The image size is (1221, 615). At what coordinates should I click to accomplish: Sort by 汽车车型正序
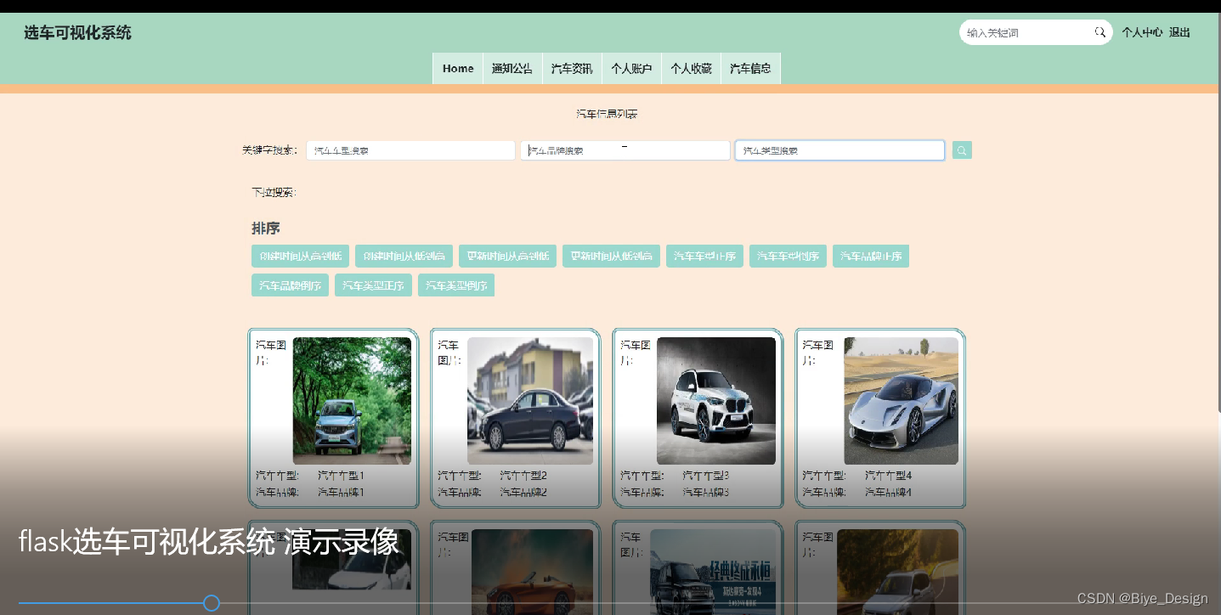704,257
